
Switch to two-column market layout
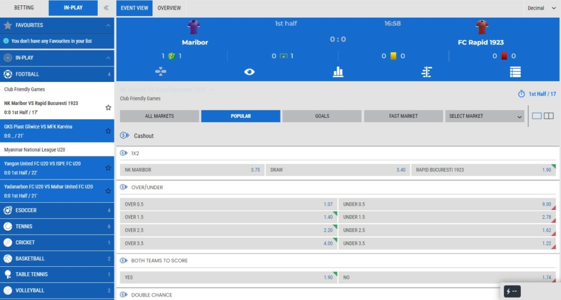coord(549,116)
